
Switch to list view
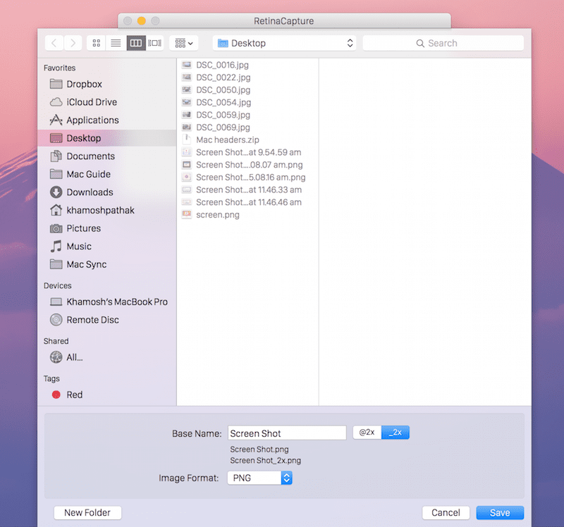(x=116, y=43)
